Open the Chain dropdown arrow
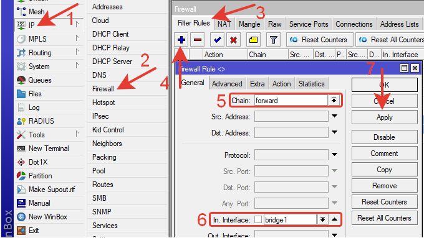Screen dimensions: 424x238 pyautogui.click(x=334, y=100)
